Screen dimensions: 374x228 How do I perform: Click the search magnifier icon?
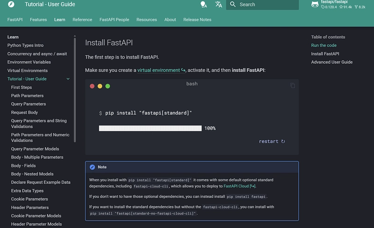click(233, 5)
